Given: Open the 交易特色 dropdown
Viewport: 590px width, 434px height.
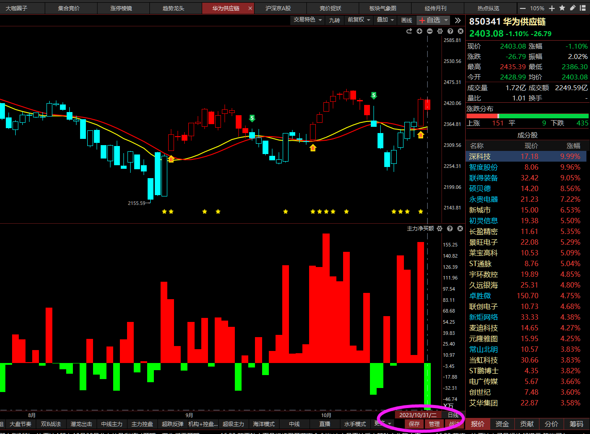Looking at the screenshot, I should click(x=308, y=20).
